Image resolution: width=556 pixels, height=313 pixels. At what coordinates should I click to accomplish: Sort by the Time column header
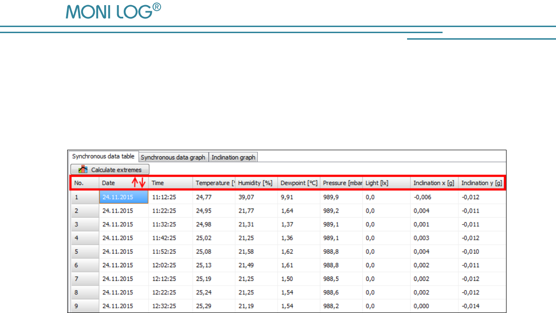[x=170, y=183]
